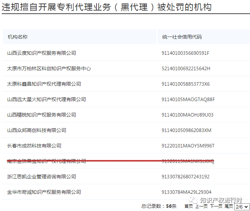250x211 pixels.
Task: Select the struck-through 南京金珠果宝 company row
Action: 46,161
